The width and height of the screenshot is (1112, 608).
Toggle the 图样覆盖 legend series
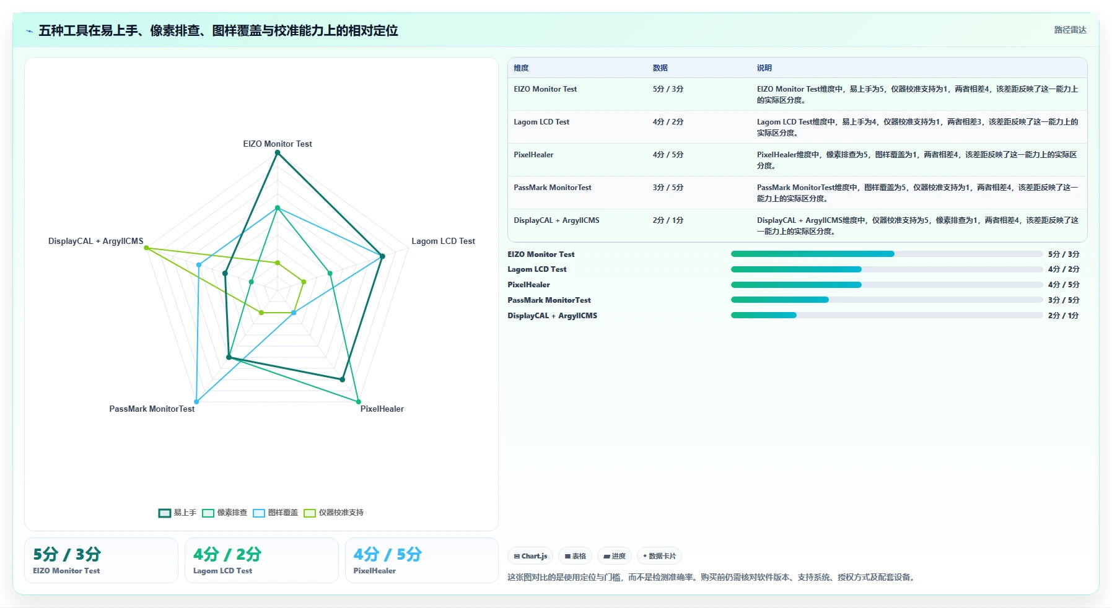pyautogui.click(x=275, y=513)
